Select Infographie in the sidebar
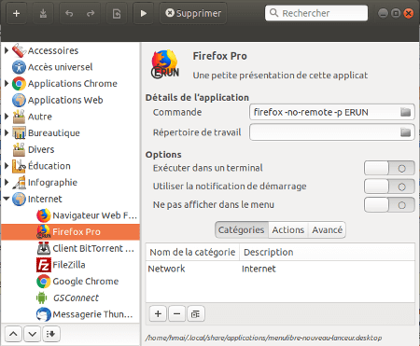420x346 pixels. pos(70,182)
